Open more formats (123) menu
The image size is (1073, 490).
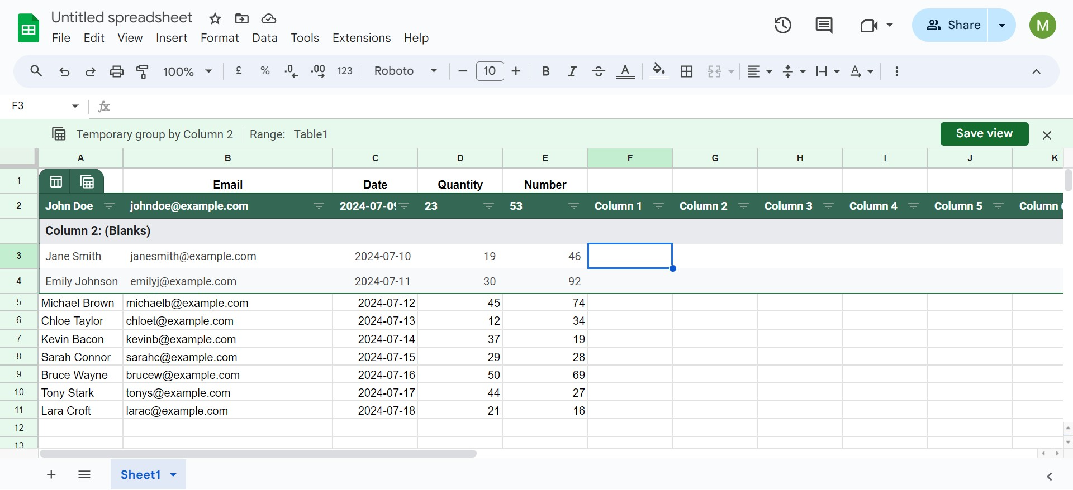pyautogui.click(x=345, y=71)
